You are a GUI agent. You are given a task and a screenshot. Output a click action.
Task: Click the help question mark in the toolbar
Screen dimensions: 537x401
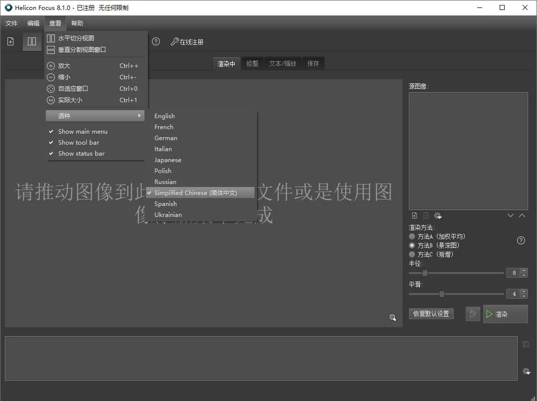156,42
